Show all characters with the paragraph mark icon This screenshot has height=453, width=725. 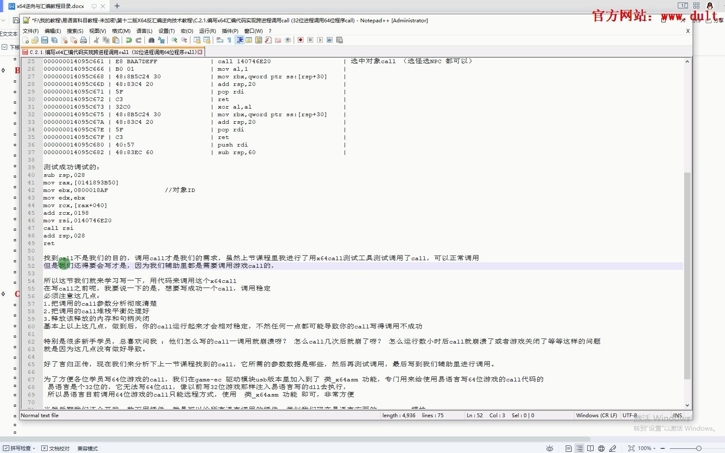point(229,40)
